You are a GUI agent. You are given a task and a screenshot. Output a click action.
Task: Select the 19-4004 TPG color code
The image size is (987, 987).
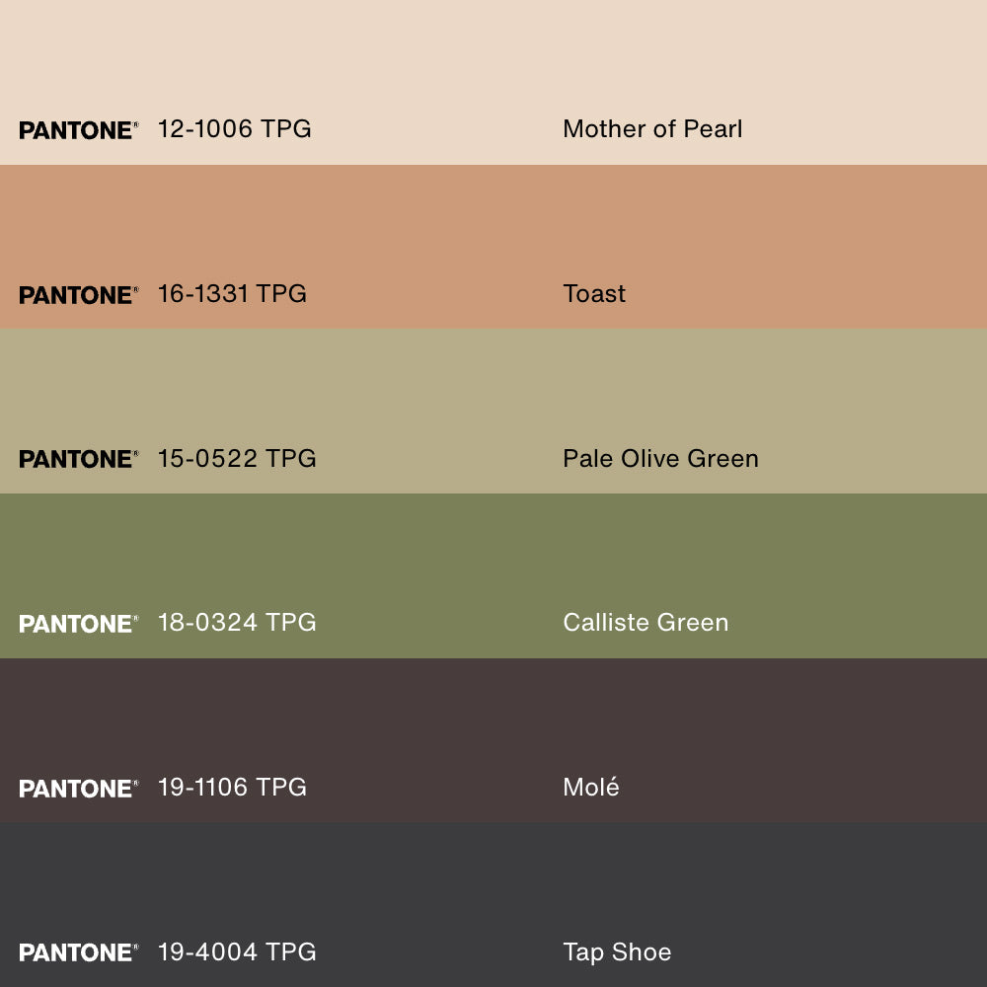(x=237, y=951)
